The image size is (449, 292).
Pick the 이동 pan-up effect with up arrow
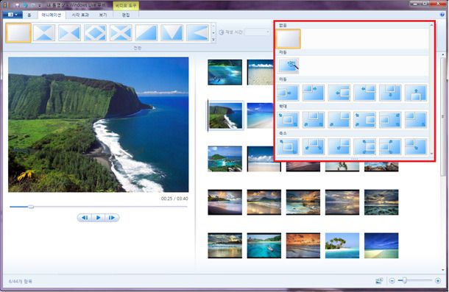click(416, 93)
